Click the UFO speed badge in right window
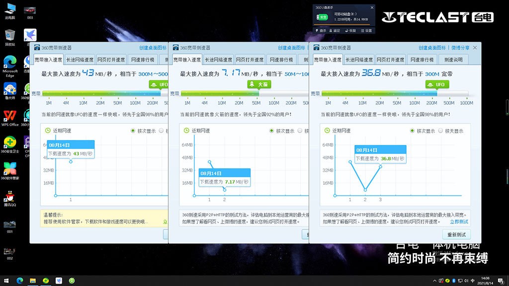 tap(437, 84)
